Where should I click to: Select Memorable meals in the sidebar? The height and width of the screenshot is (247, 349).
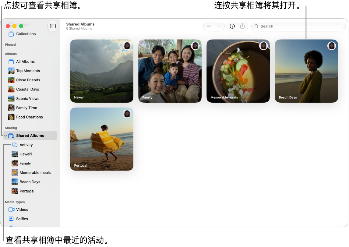pos(30,172)
